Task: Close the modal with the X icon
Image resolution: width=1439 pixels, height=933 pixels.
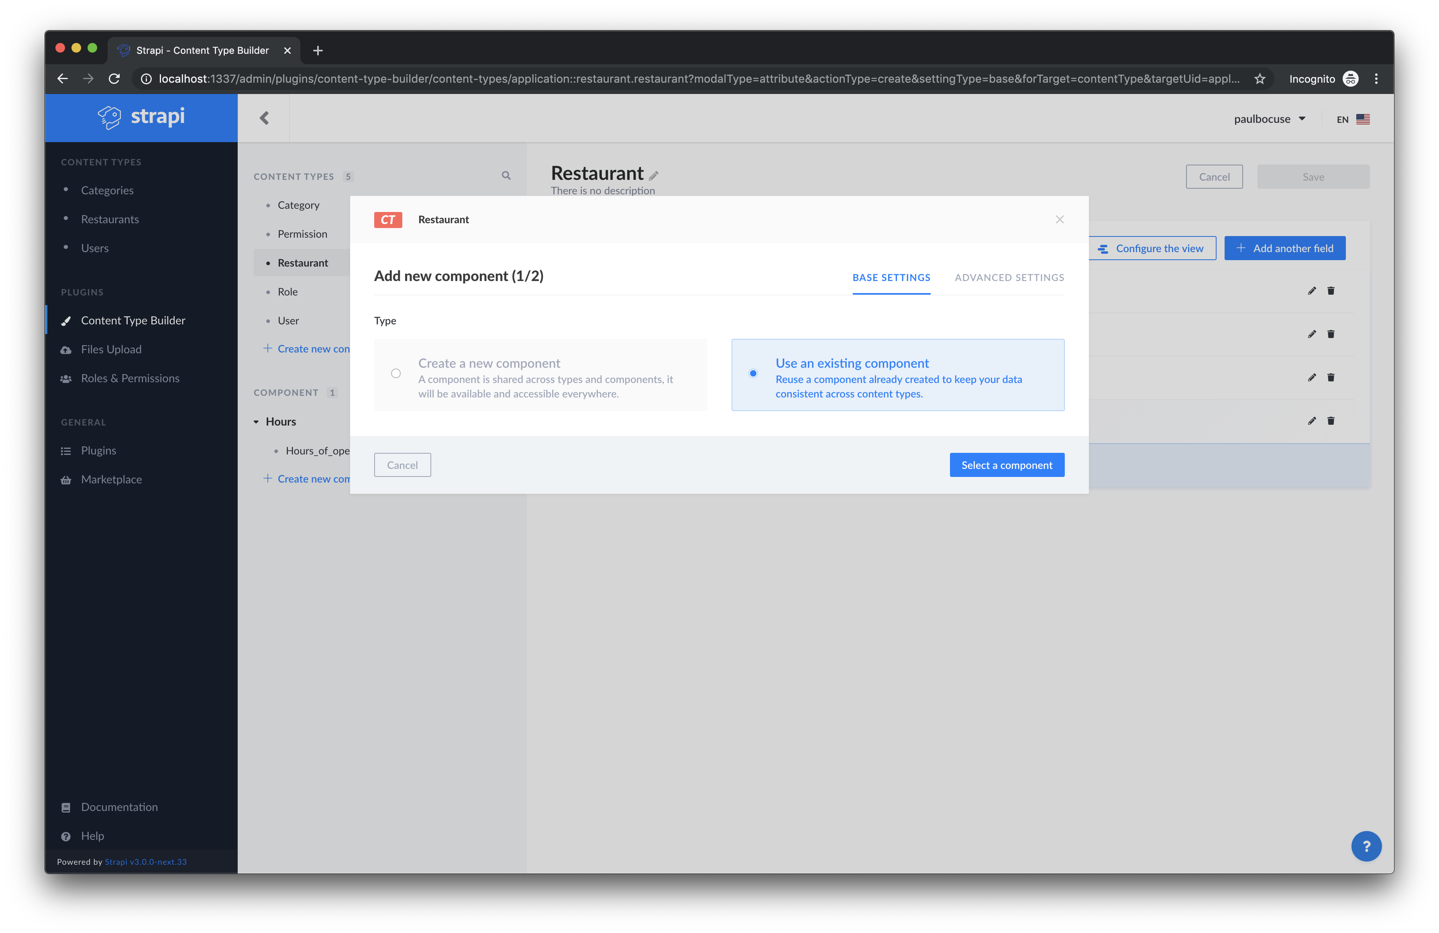Action: (1059, 220)
